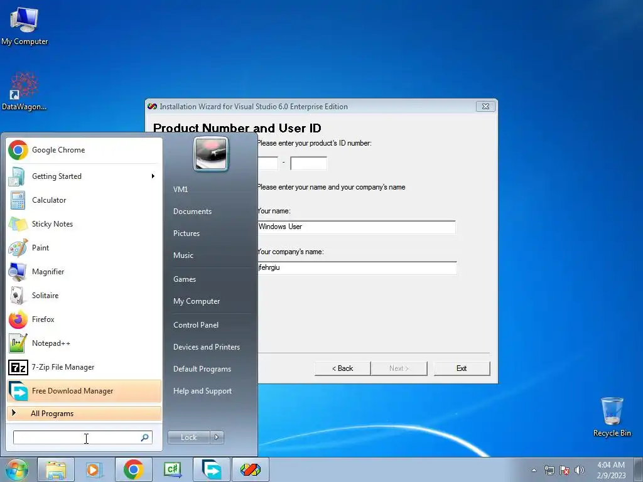This screenshot has width=643, height=482.
Task: Open Chrome from the taskbar
Action: point(133,469)
